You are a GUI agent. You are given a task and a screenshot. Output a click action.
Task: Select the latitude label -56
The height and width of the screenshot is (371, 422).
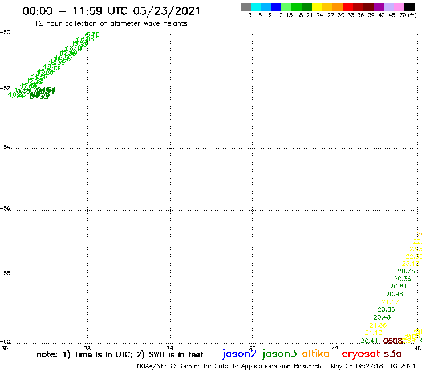5,208
